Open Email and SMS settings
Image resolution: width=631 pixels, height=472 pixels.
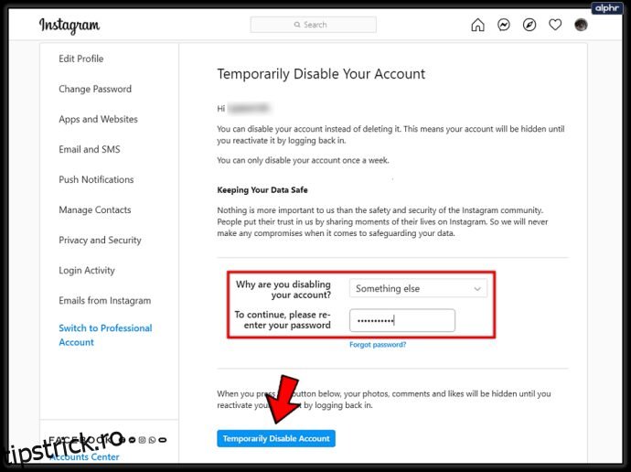tap(90, 149)
